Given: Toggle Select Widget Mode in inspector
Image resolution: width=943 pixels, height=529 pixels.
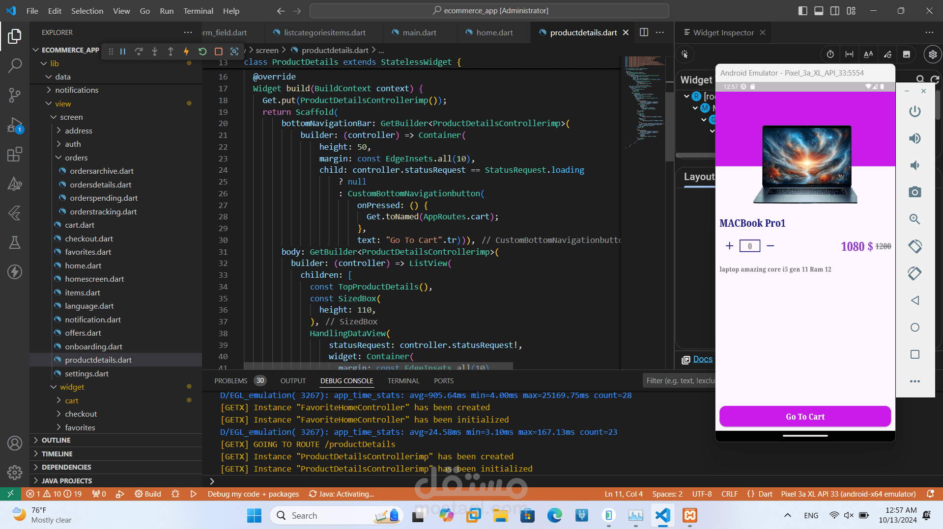Looking at the screenshot, I should [x=685, y=54].
